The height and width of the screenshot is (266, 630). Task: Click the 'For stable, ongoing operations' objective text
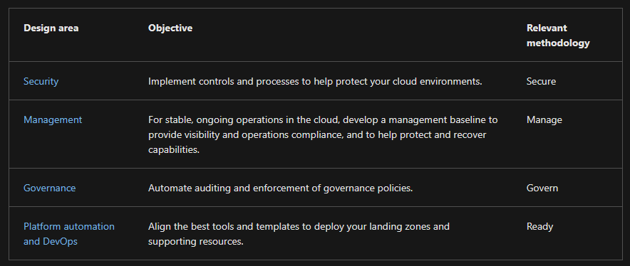[x=323, y=134]
